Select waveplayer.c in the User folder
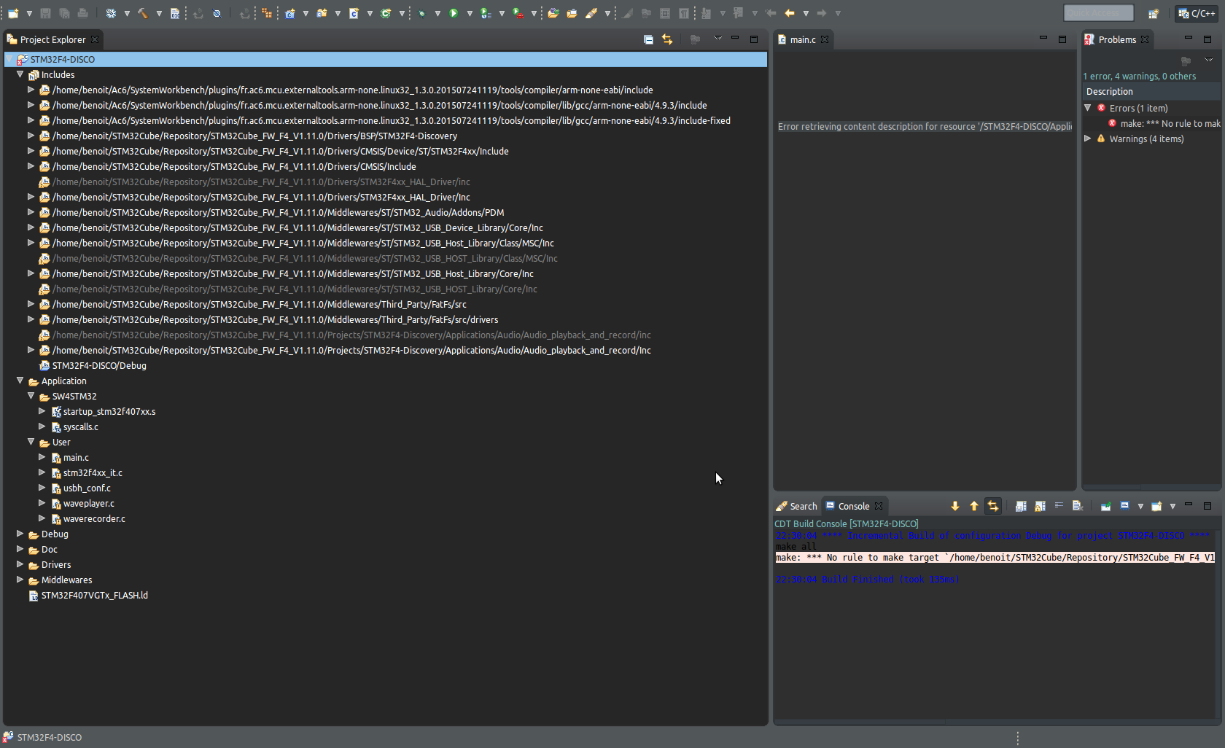Screen dimensions: 1225x748 pyautogui.click(x=88, y=503)
